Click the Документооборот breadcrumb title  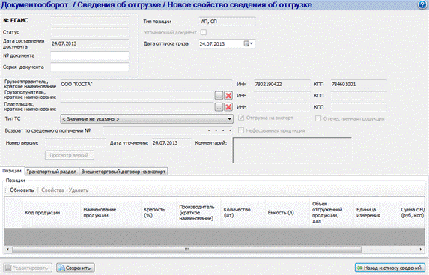[34, 5]
